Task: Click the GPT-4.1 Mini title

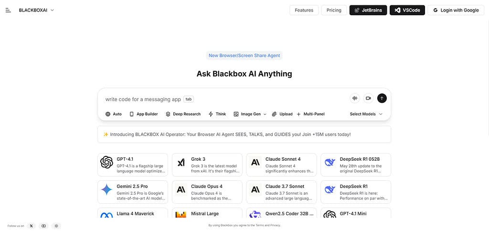Action: pyautogui.click(x=353, y=214)
